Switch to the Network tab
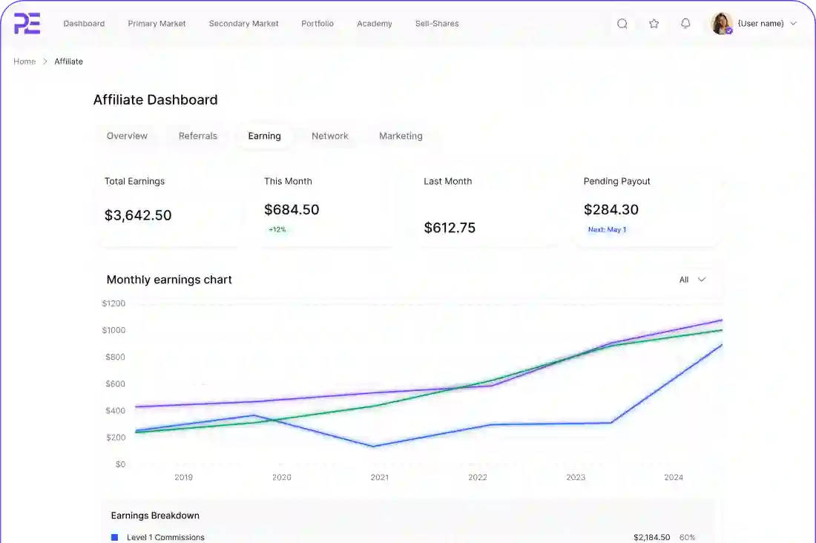816x543 pixels. click(x=330, y=136)
